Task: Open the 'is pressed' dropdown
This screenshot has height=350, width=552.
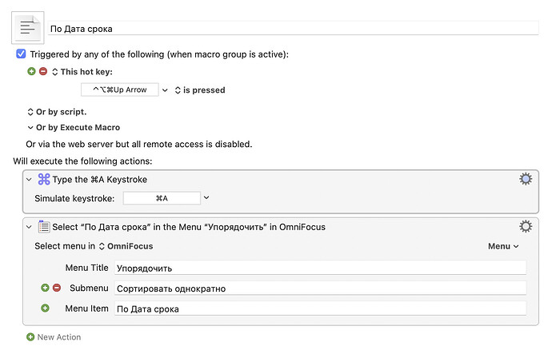Action: coord(199,90)
